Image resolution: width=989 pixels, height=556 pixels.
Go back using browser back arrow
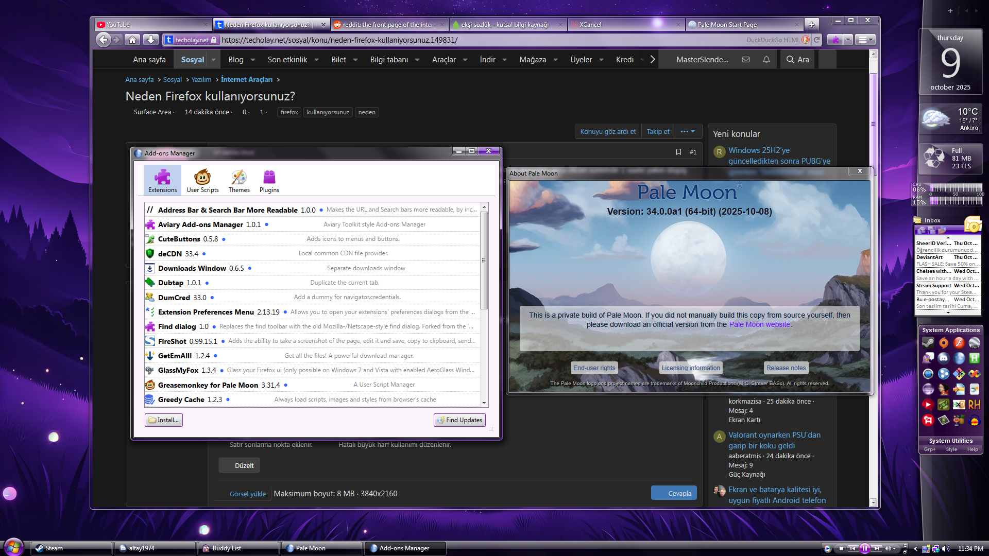(x=103, y=40)
